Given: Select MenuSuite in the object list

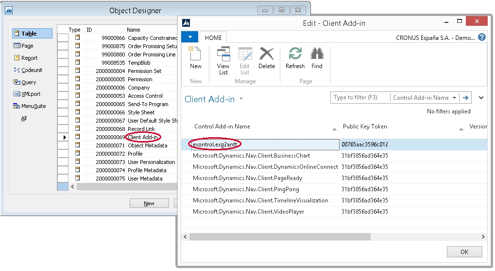Looking at the screenshot, I should pos(33,106).
